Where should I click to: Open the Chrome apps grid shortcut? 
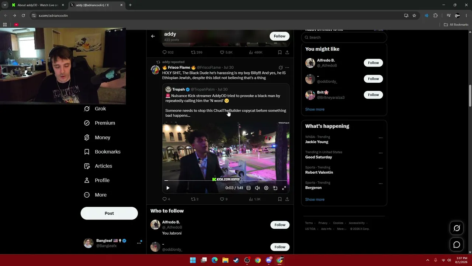(x=5, y=25)
